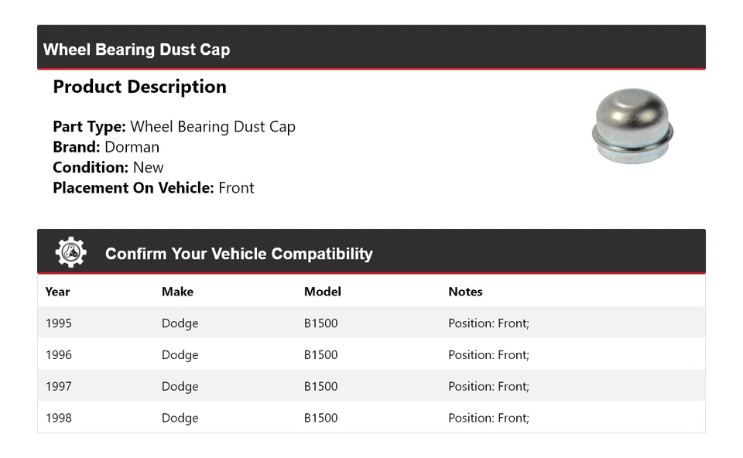
Task: Click the Product Description heading
Action: click(139, 87)
